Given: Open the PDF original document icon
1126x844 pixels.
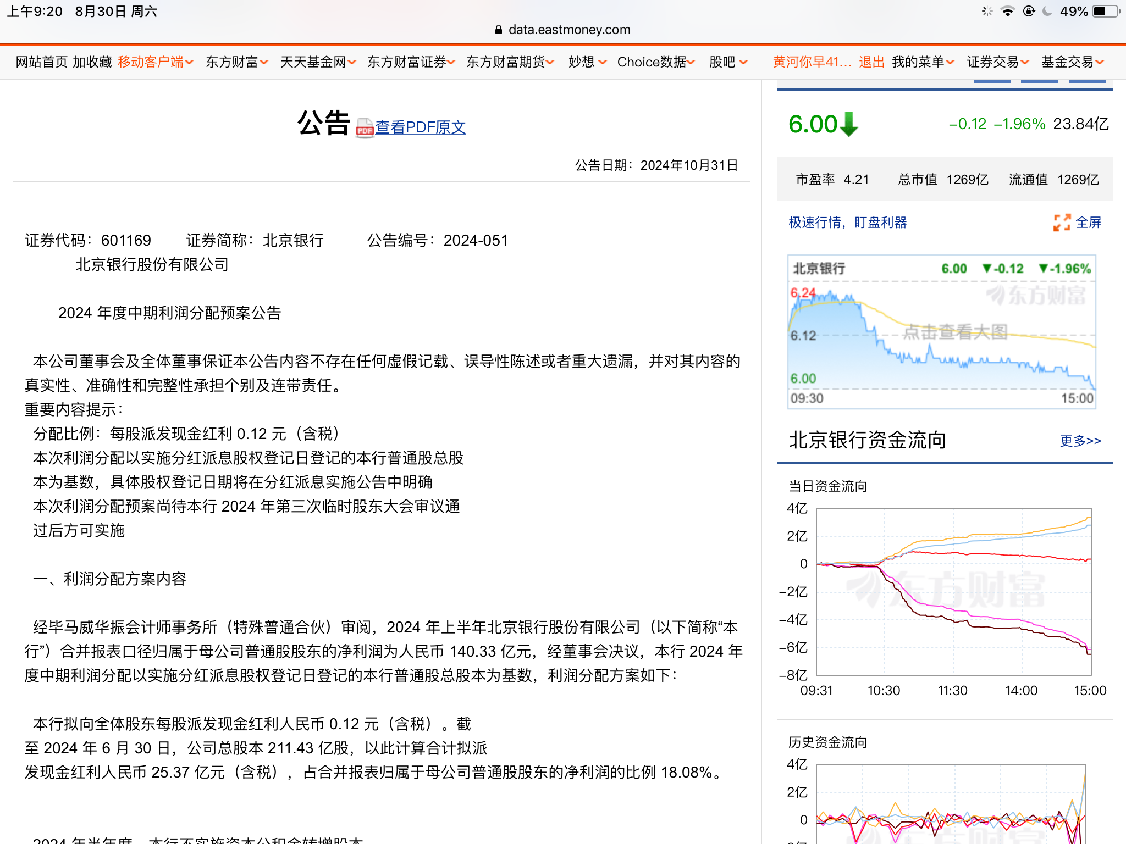Looking at the screenshot, I should click(x=365, y=128).
